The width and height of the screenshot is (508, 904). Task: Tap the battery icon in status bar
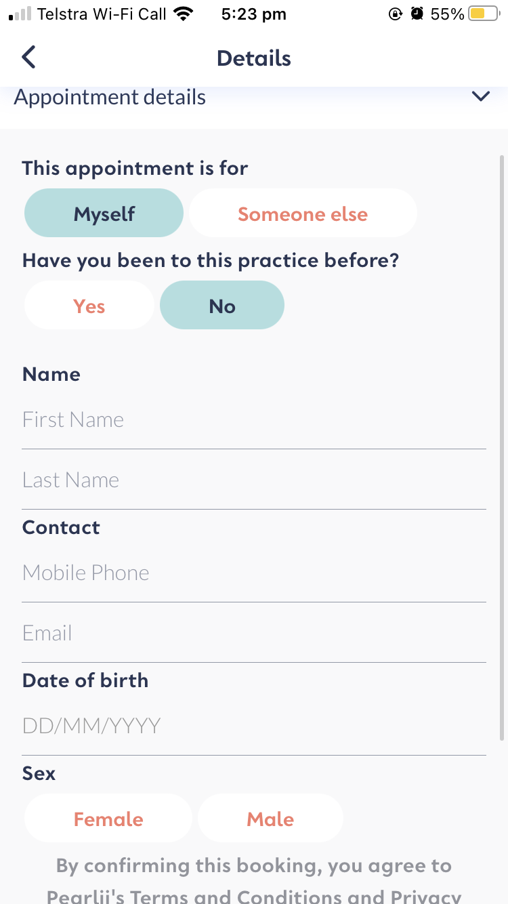[484, 14]
